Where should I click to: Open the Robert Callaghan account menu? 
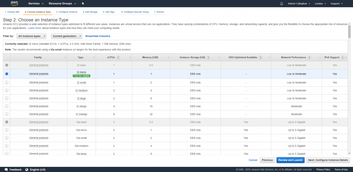pos(299,3)
